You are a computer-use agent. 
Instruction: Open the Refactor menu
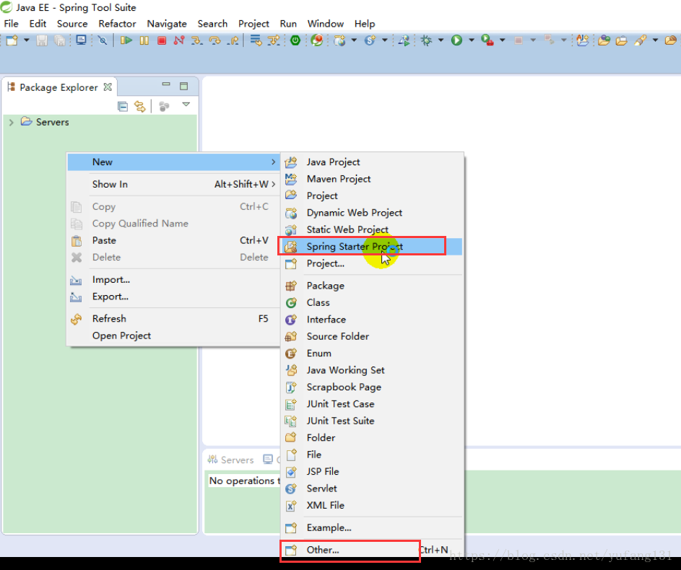tap(117, 23)
